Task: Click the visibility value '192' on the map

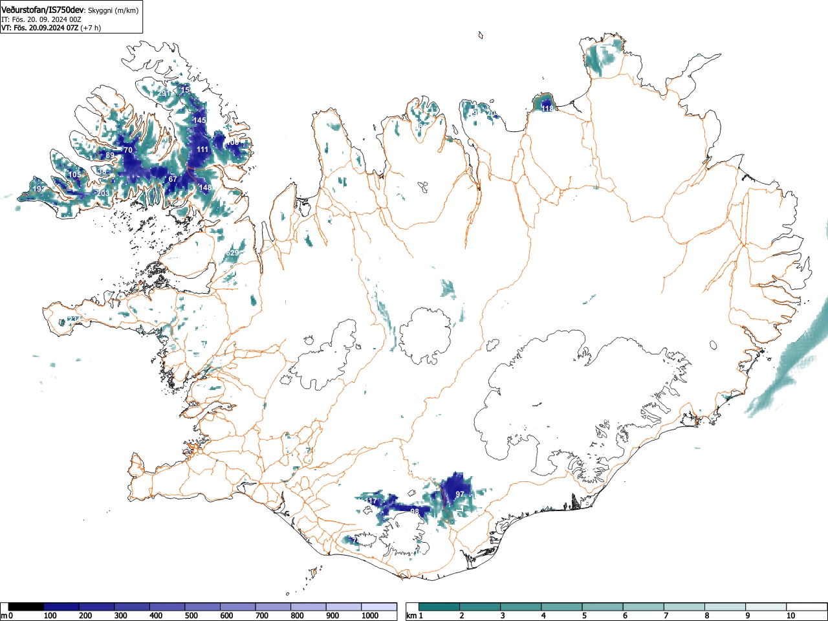Action: [39, 189]
